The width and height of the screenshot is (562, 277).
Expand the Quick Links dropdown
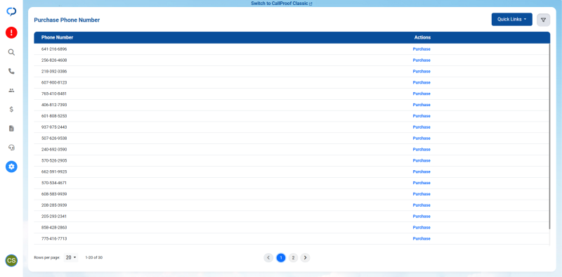[512, 20]
